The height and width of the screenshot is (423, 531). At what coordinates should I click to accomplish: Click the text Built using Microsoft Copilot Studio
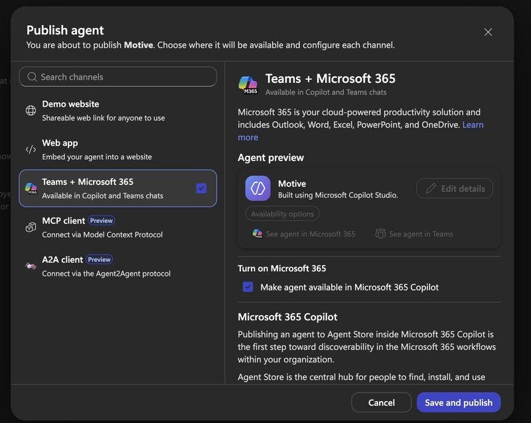coord(338,196)
